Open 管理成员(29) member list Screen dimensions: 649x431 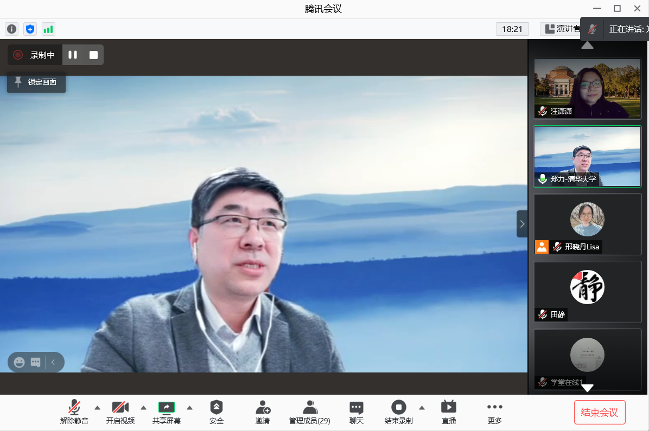coord(309,413)
